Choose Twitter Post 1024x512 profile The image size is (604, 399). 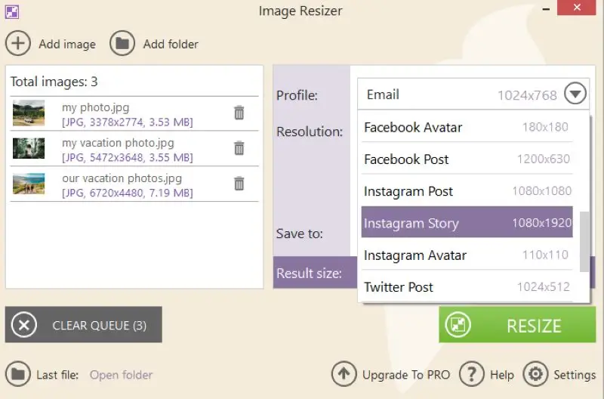pyautogui.click(x=467, y=287)
